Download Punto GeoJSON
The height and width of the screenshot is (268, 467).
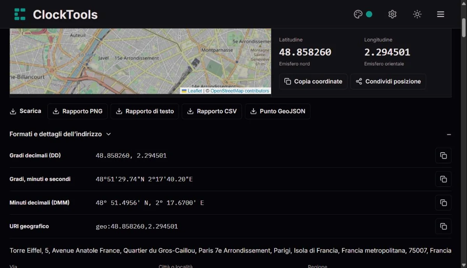[x=277, y=111]
